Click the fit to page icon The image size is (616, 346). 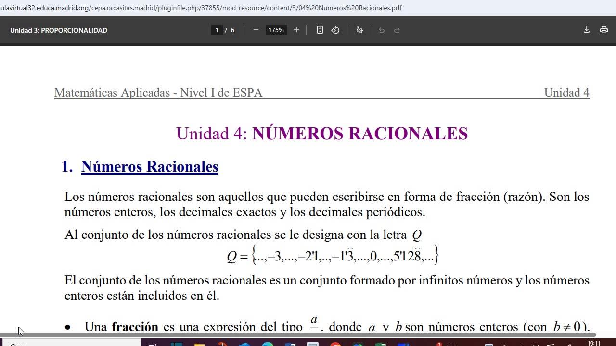(320, 30)
